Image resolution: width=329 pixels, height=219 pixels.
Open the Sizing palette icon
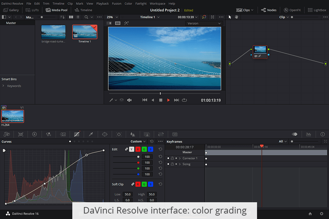(x=161, y=134)
